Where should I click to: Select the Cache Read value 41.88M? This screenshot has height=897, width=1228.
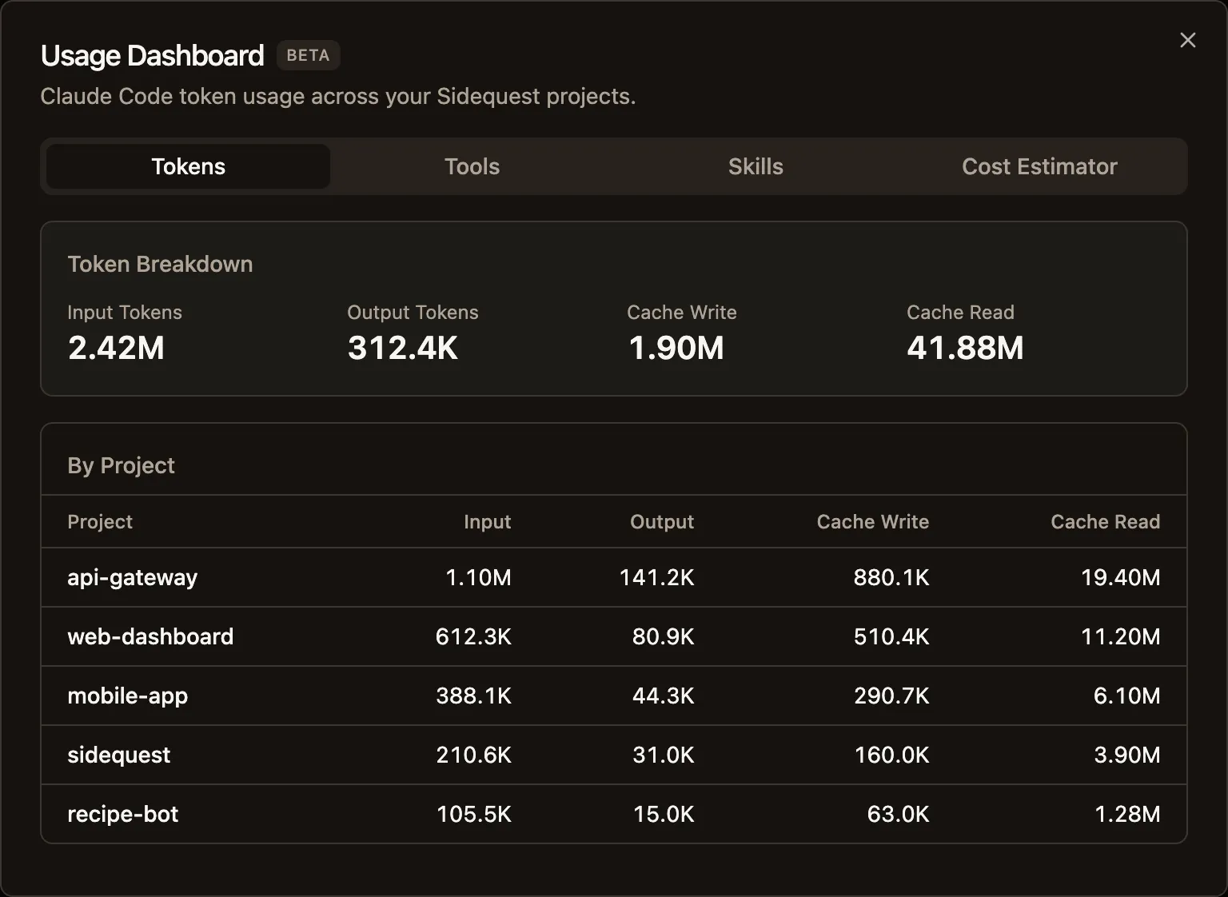965,348
